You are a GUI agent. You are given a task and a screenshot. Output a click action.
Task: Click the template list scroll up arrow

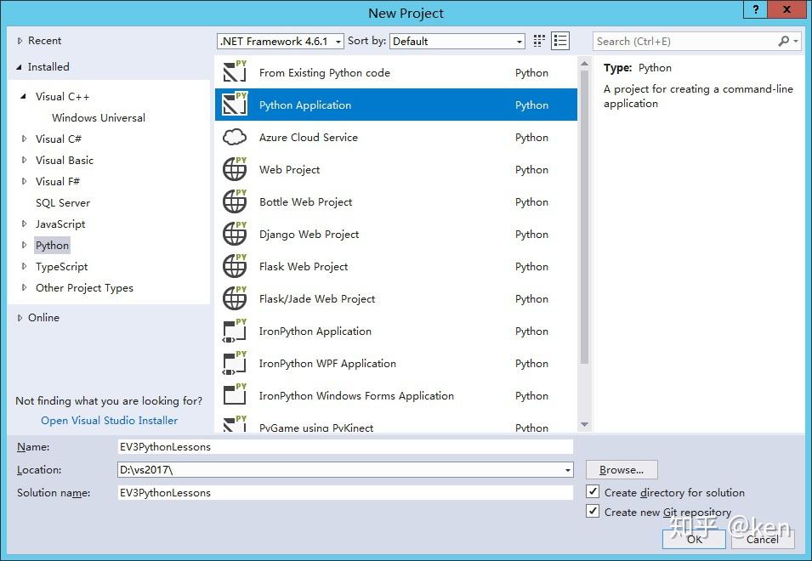(584, 64)
